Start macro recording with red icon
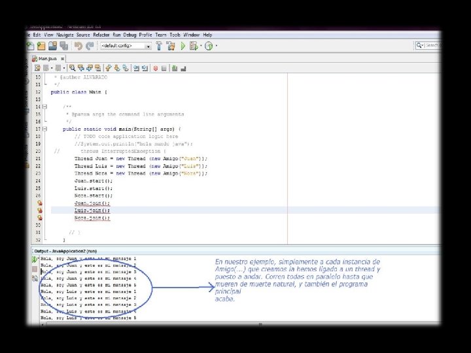This screenshot has height=353, width=471. (x=155, y=69)
